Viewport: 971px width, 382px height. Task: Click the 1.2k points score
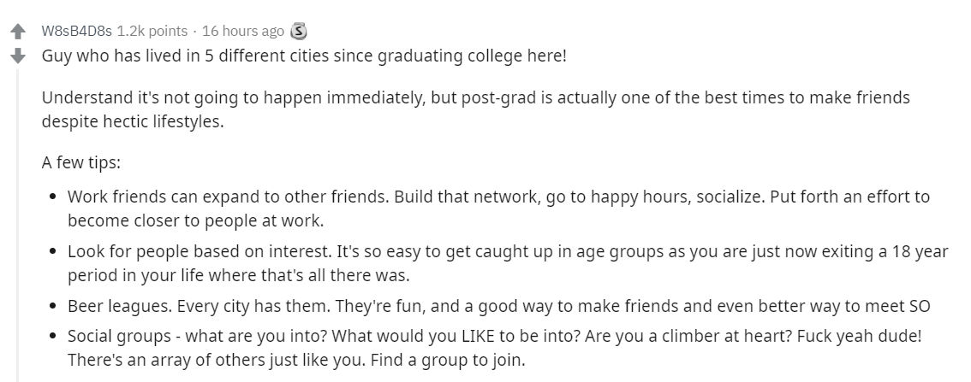(152, 31)
